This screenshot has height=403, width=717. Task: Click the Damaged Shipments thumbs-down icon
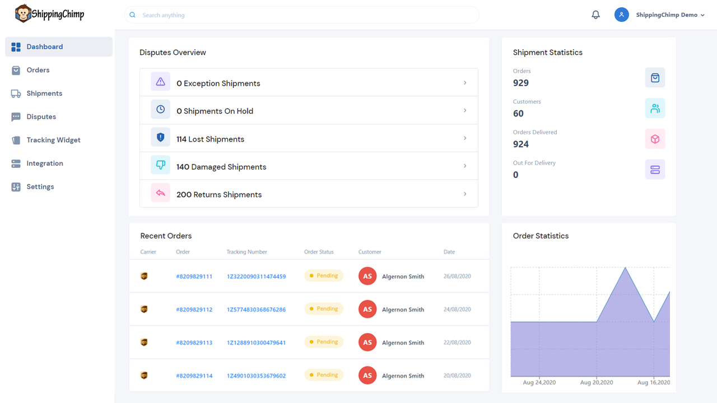pyautogui.click(x=161, y=165)
